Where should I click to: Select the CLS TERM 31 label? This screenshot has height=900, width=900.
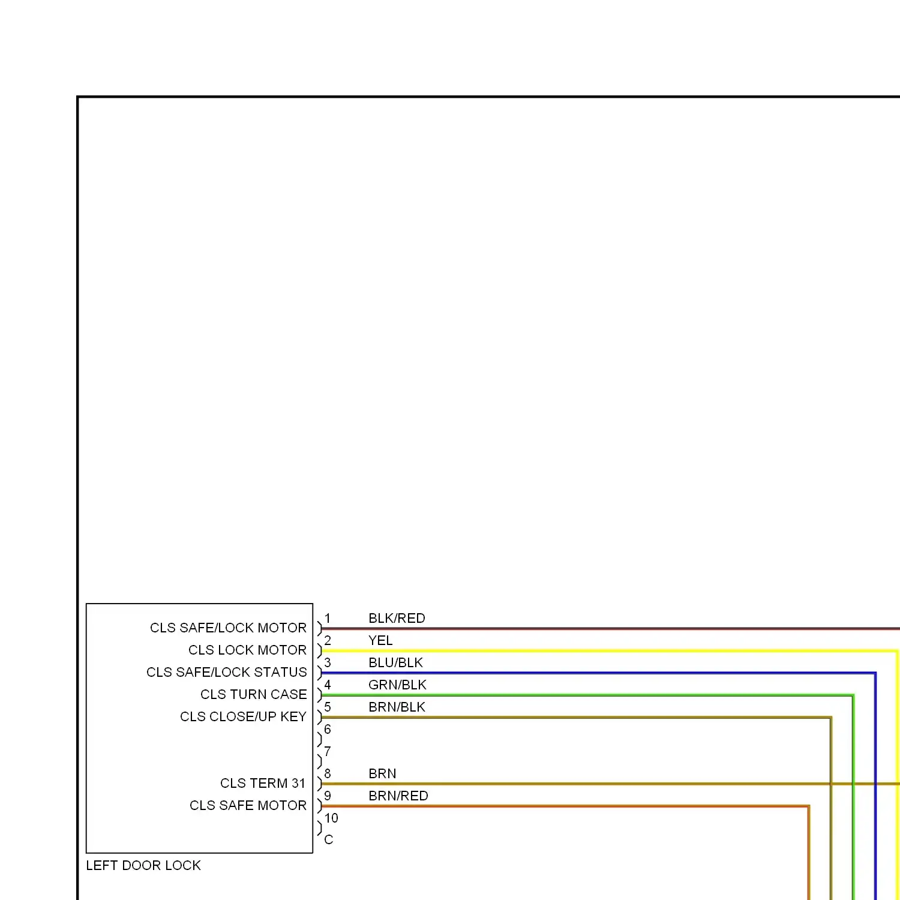tap(263, 783)
